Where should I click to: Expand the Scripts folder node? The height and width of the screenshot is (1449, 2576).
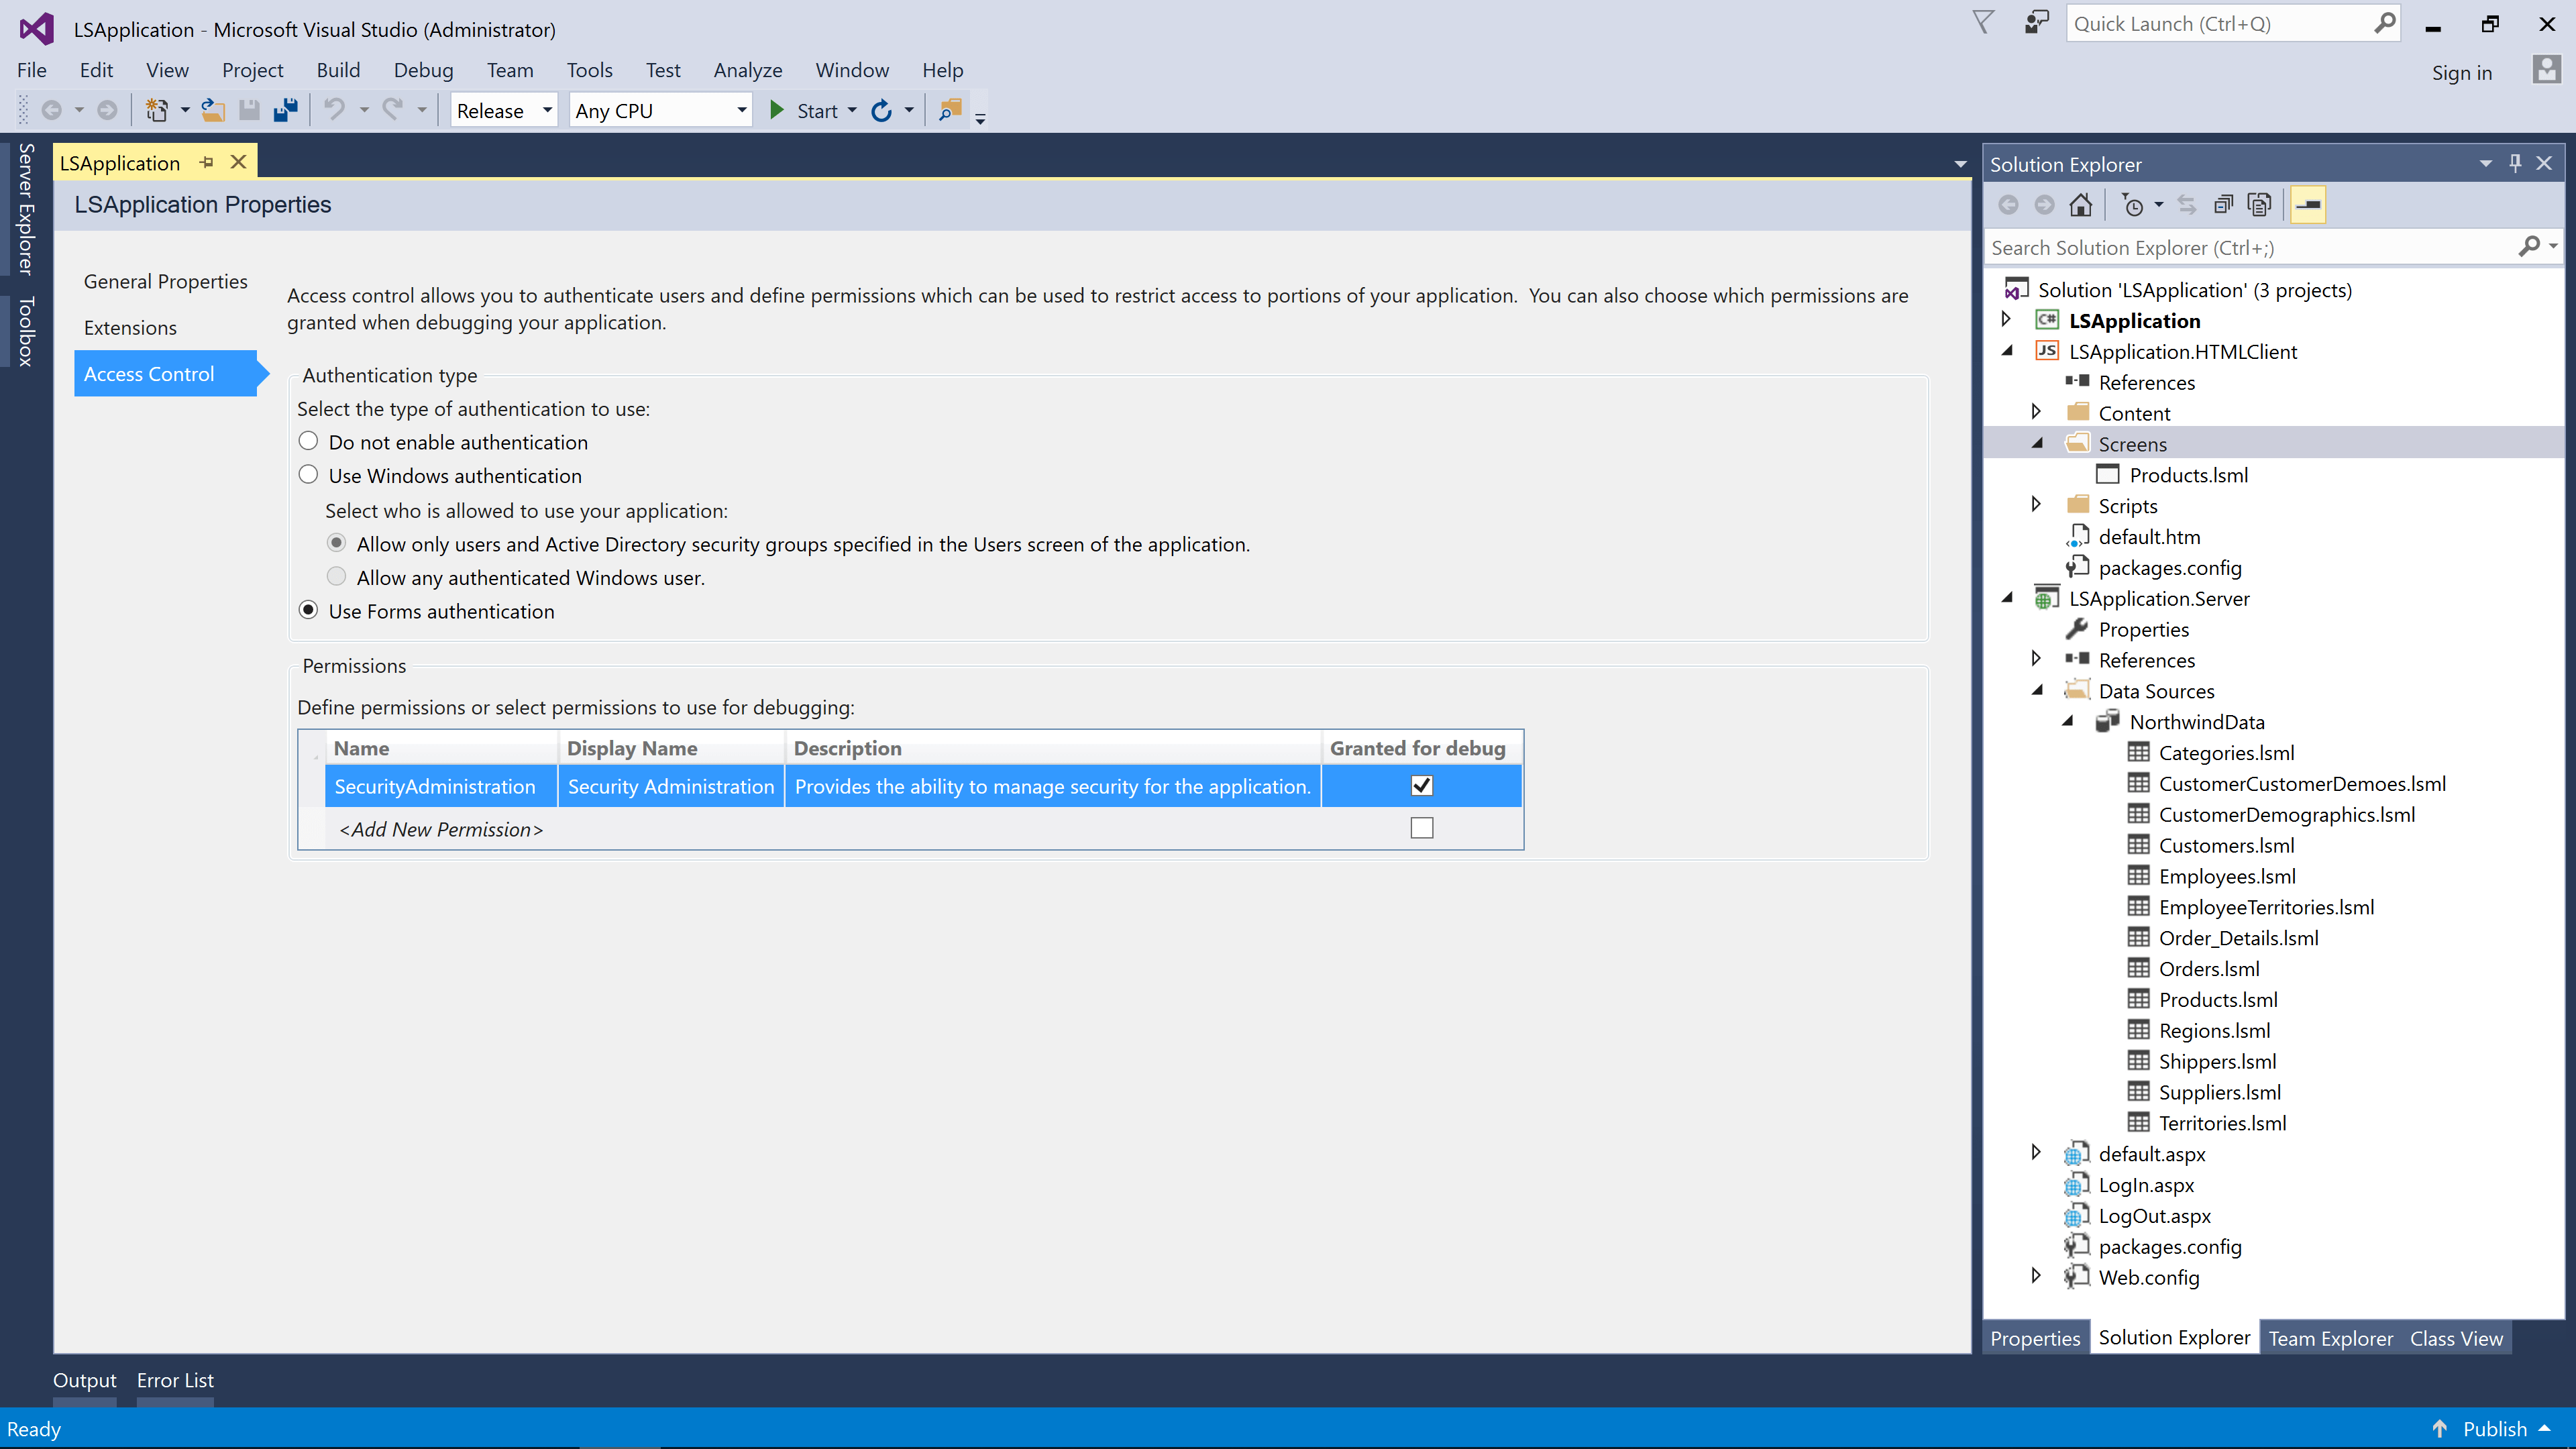point(2035,505)
